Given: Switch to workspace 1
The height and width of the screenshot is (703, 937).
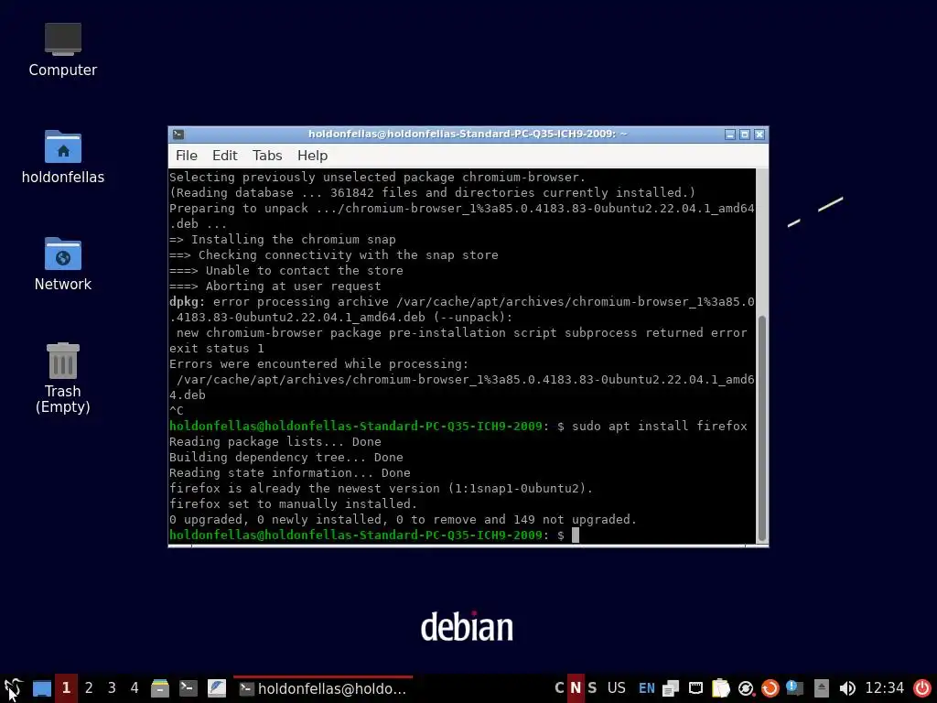Looking at the screenshot, I should 66,688.
